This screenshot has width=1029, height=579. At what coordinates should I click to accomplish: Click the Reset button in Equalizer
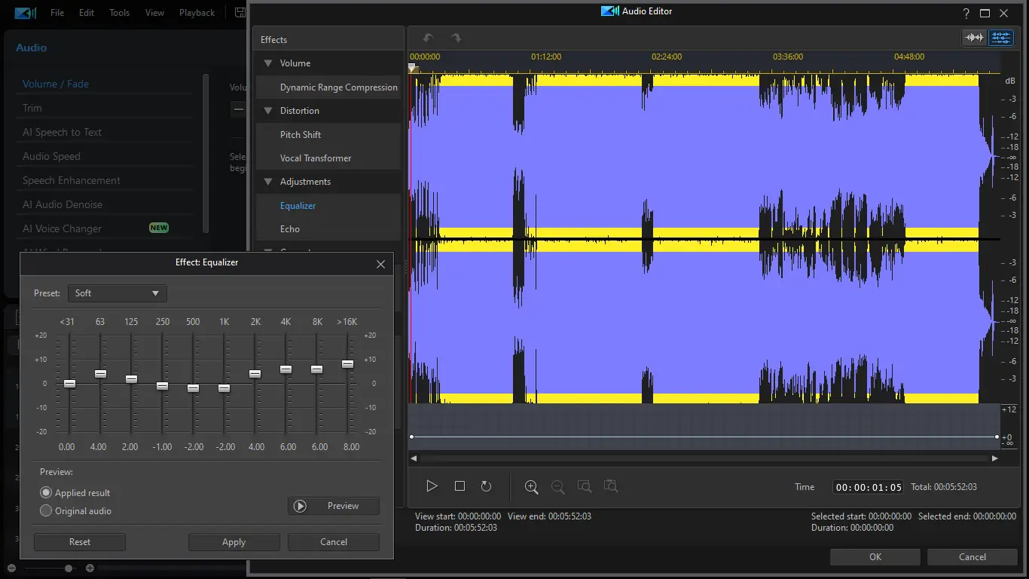80,542
